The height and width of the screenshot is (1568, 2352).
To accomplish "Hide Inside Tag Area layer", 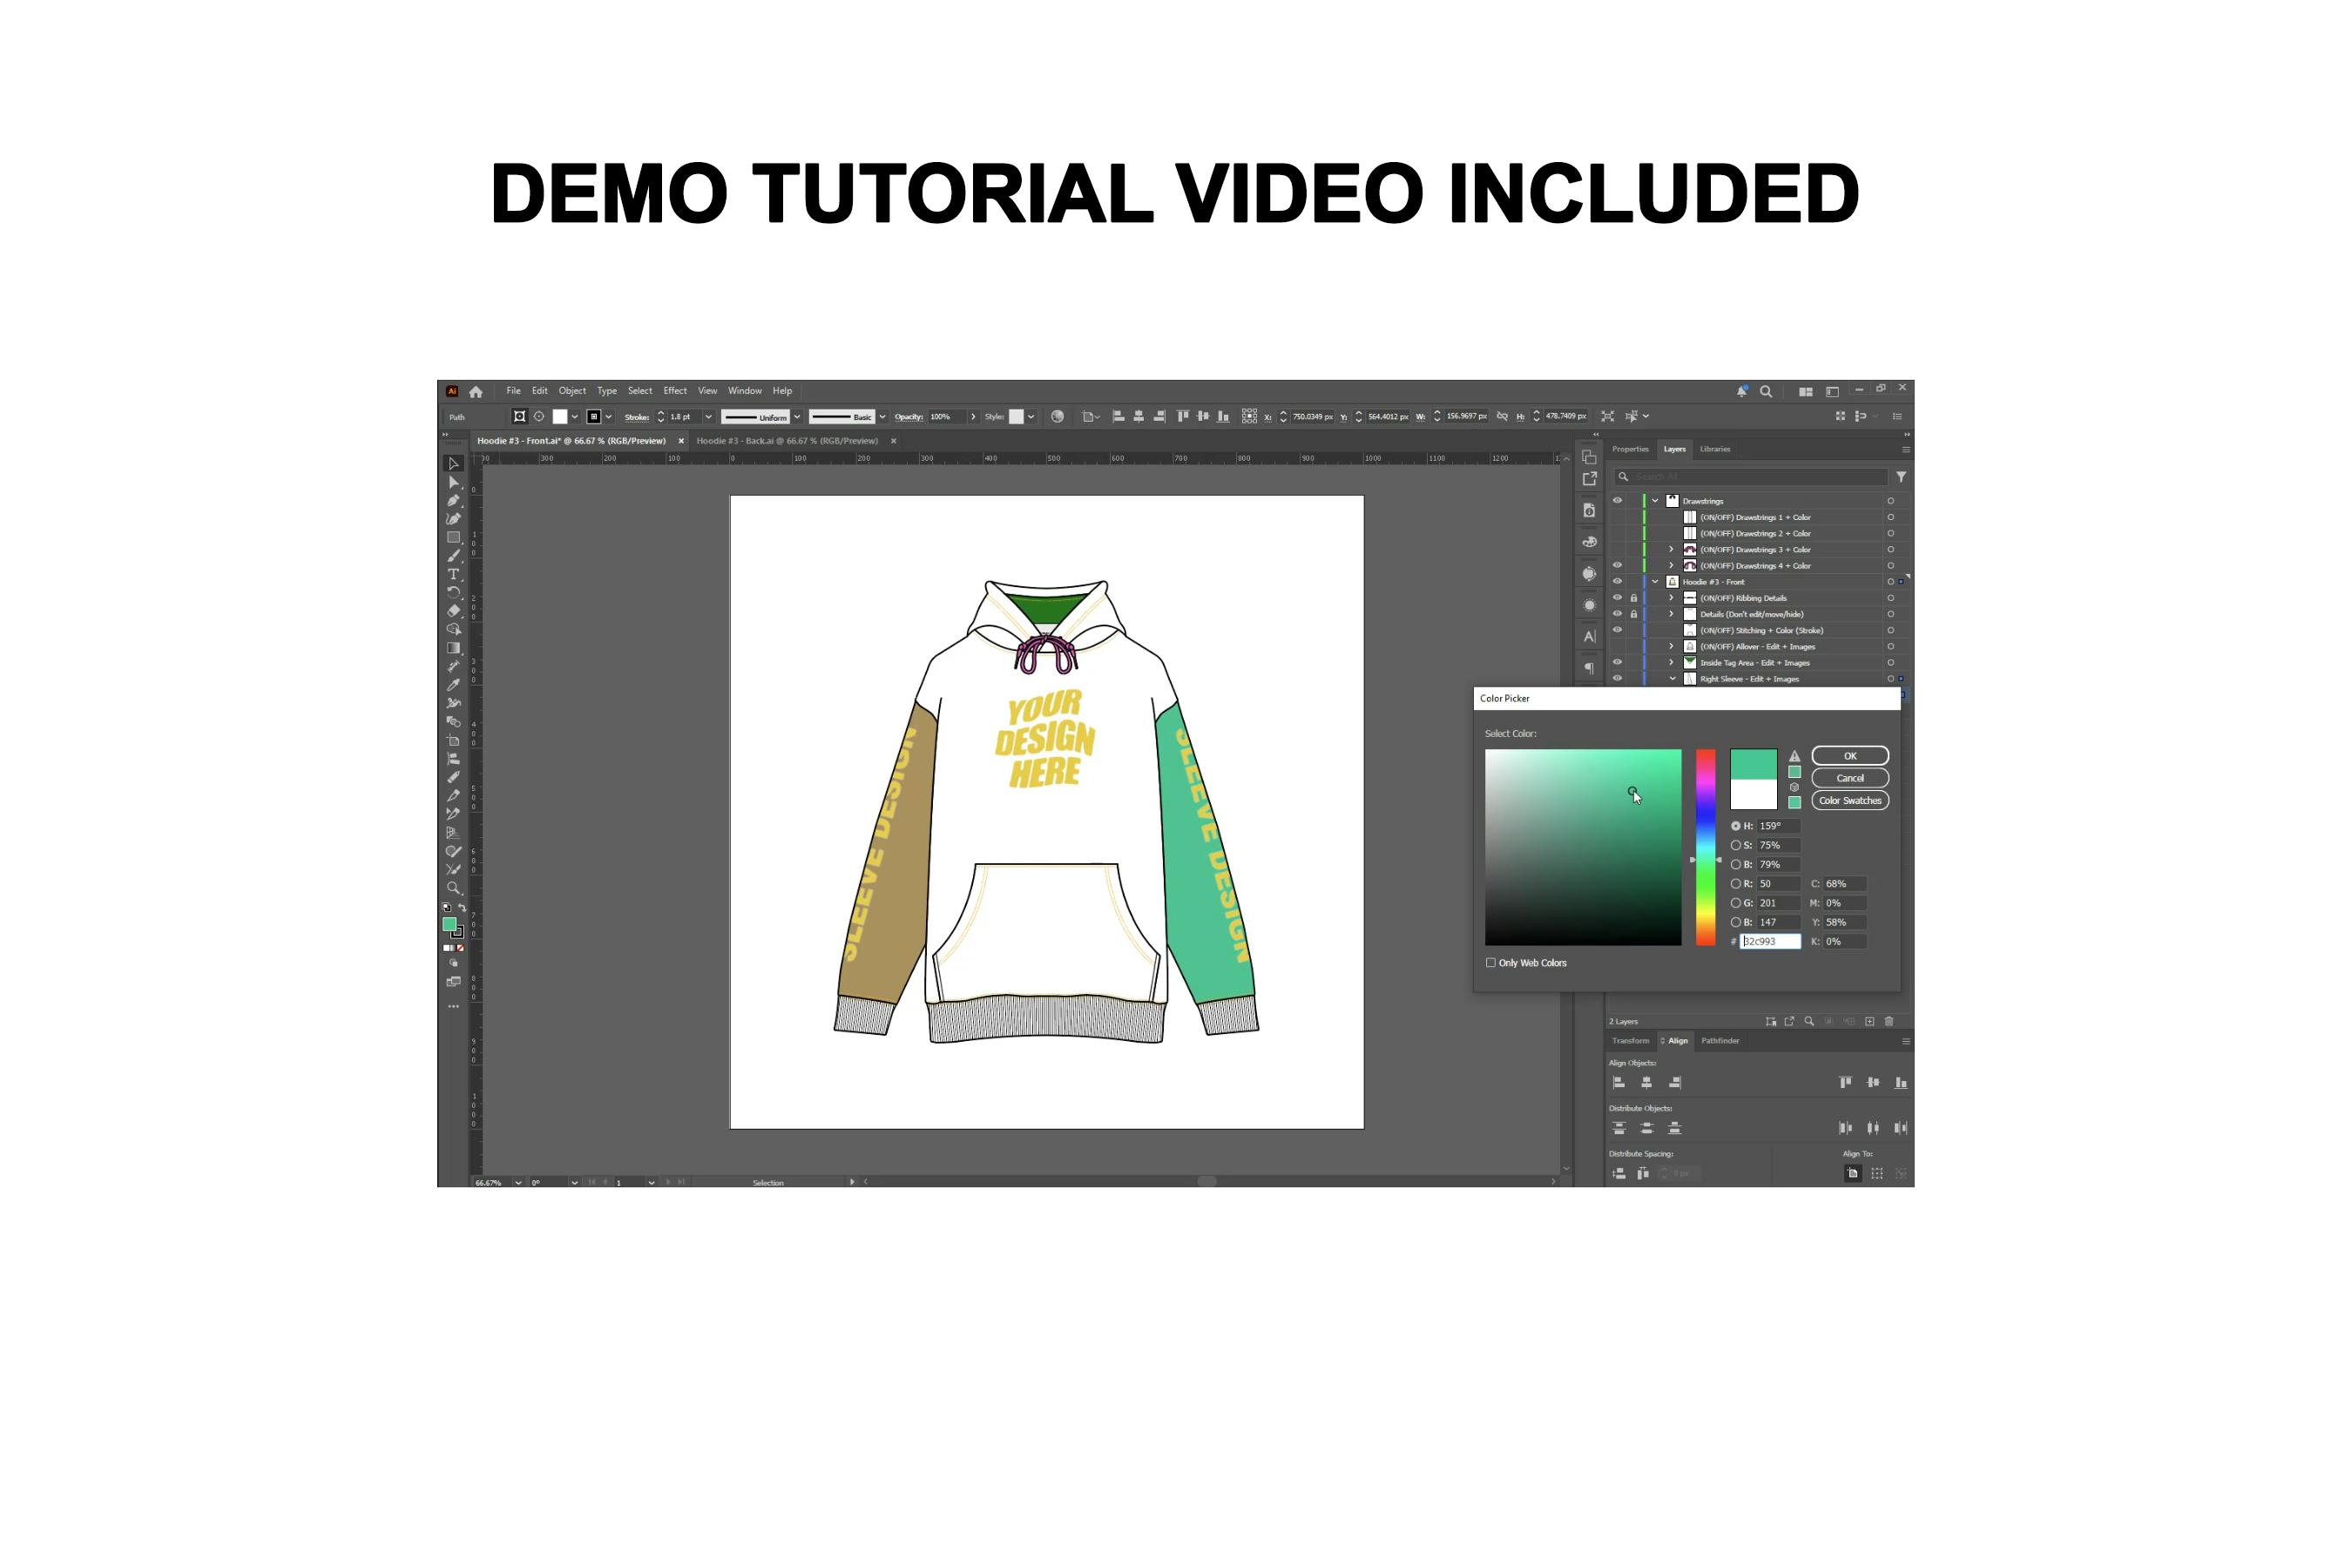I will (x=1617, y=662).
